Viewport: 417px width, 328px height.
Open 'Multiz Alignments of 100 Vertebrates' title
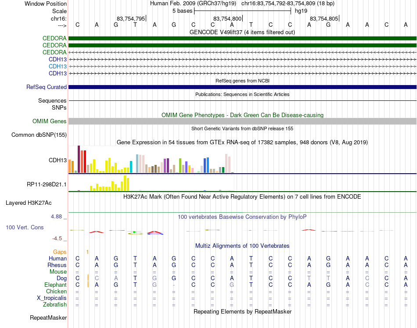click(242, 246)
